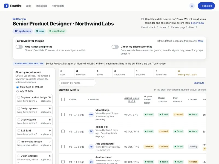Toggle Check my shortlist for bias switch
This screenshot has width=219, height=164.
[x=115, y=47]
